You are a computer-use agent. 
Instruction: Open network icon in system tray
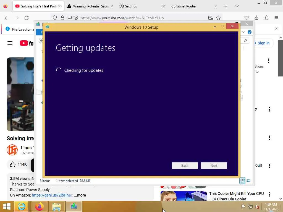(x=250, y=206)
